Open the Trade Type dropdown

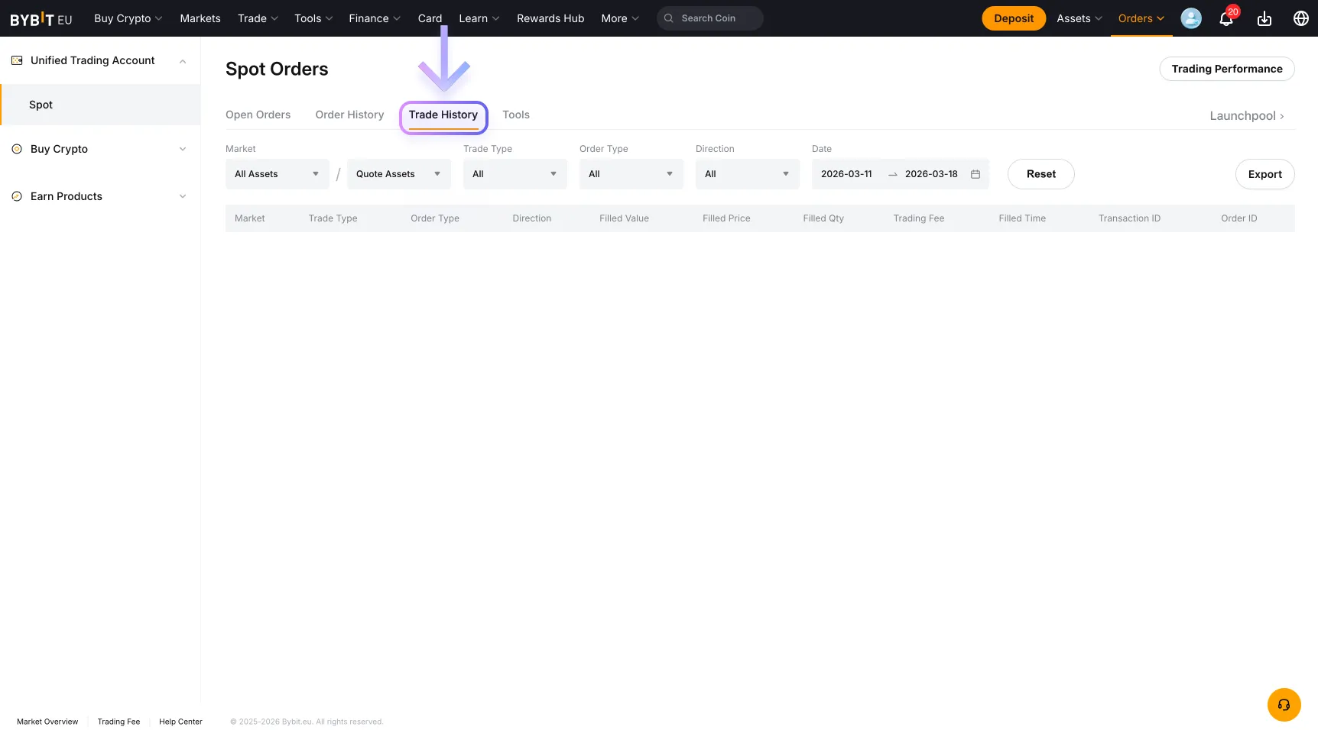point(515,173)
